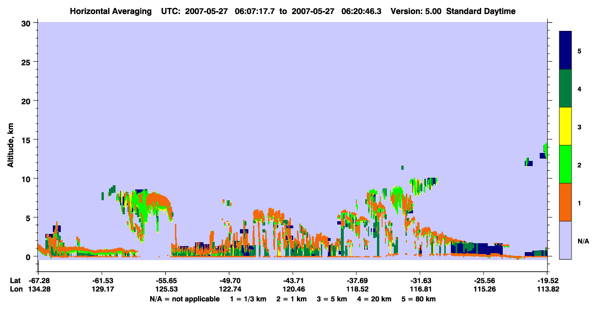Click the 'Lat' row label

tap(15, 281)
